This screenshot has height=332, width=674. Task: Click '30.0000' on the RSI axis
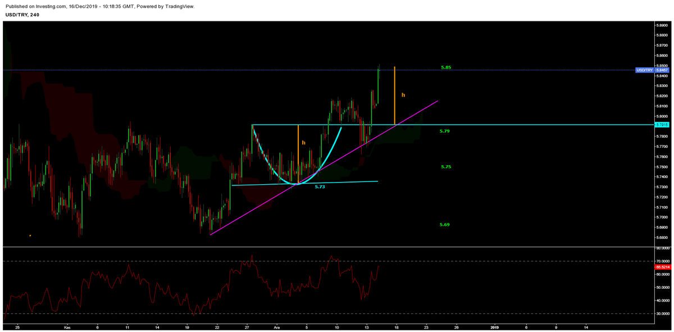tap(663, 313)
